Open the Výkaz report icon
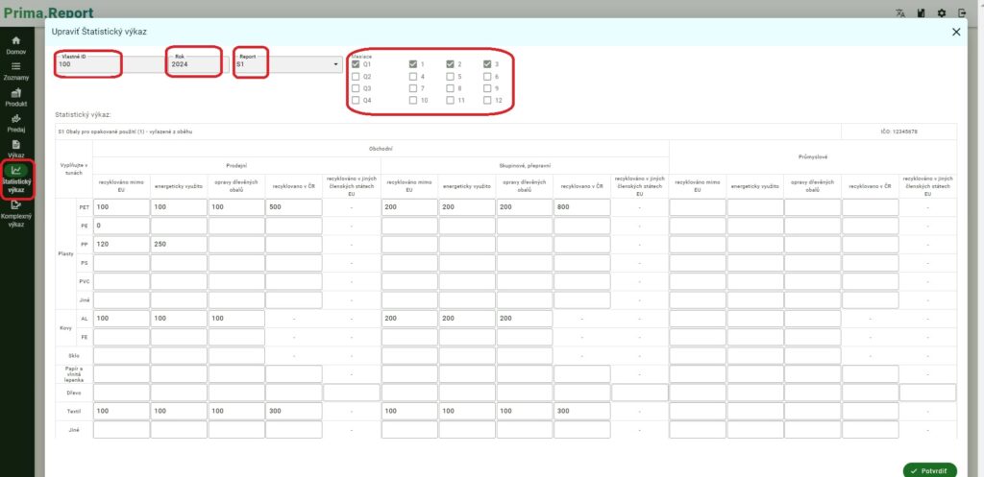The image size is (984, 477). (16, 145)
